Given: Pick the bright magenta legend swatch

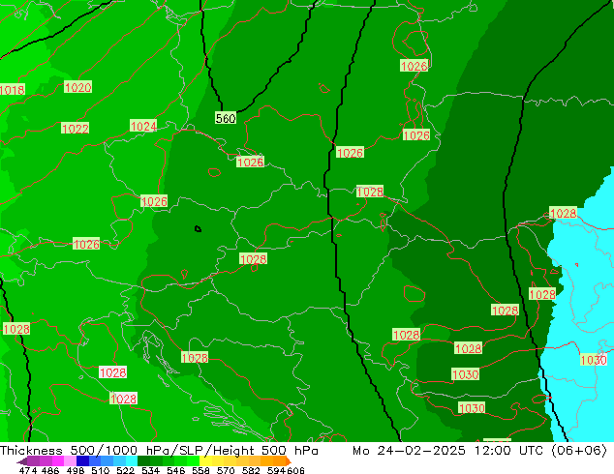Looking at the screenshot, I should coord(58,460).
